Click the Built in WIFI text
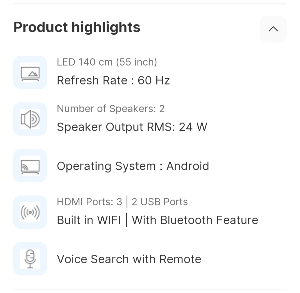300x293 pixels. (x=89, y=220)
